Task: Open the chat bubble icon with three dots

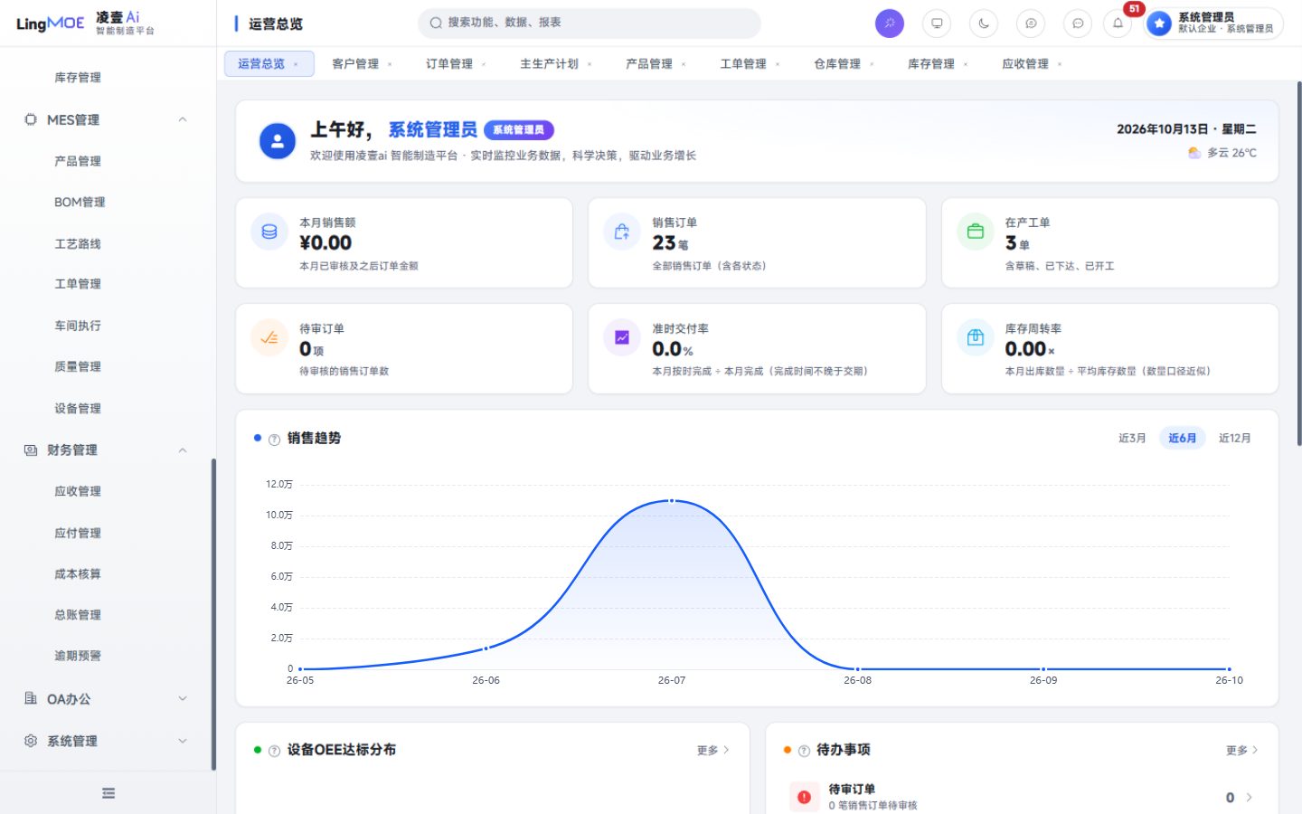Action: (x=1078, y=24)
